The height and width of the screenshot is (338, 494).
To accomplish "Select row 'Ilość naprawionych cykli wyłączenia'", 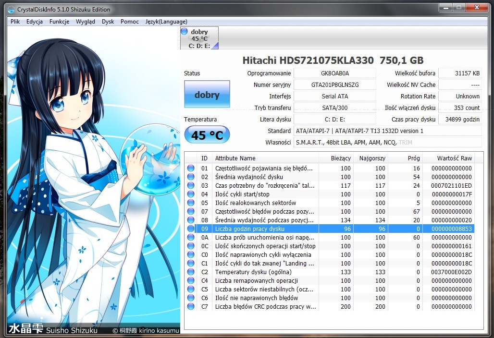I will (329, 254).
